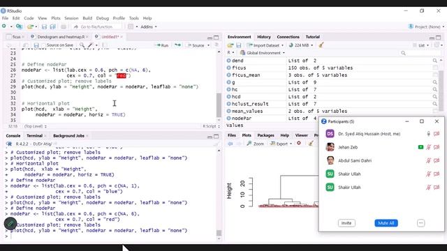Image resolution: width=447 pixels, height=251 pixels.
Task: Inspect the hc object with its magnifier icon
Action: pos(434,89)
